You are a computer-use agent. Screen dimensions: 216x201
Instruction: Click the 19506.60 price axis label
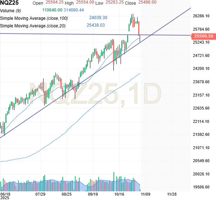[x=202, y=187]
